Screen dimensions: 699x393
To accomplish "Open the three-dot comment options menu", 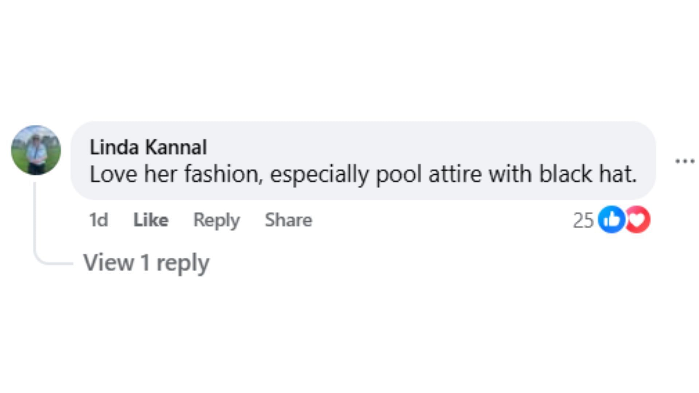I will (684, 161).
